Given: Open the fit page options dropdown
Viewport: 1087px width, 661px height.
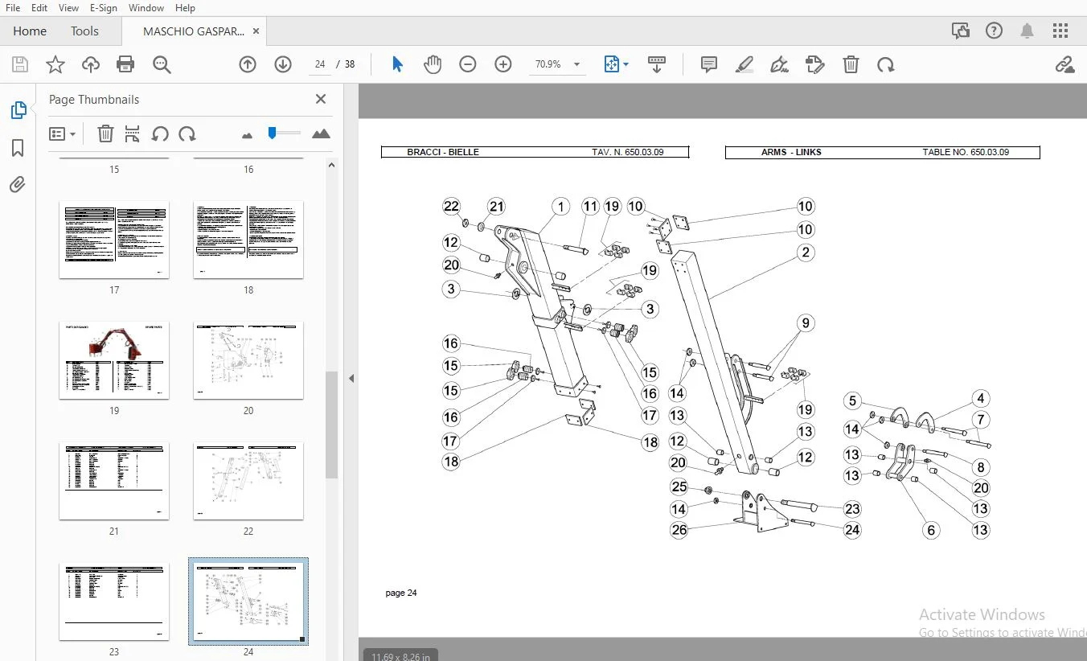Looking at the screenshot, I should (616, 64).
